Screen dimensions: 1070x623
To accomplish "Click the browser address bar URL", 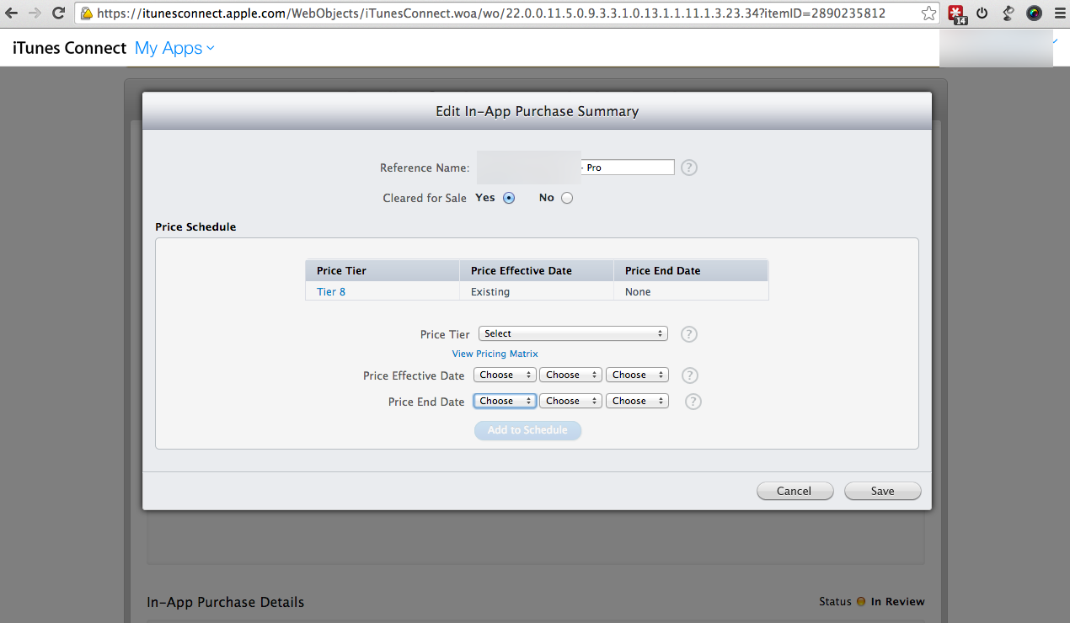I will click(490, 13).
